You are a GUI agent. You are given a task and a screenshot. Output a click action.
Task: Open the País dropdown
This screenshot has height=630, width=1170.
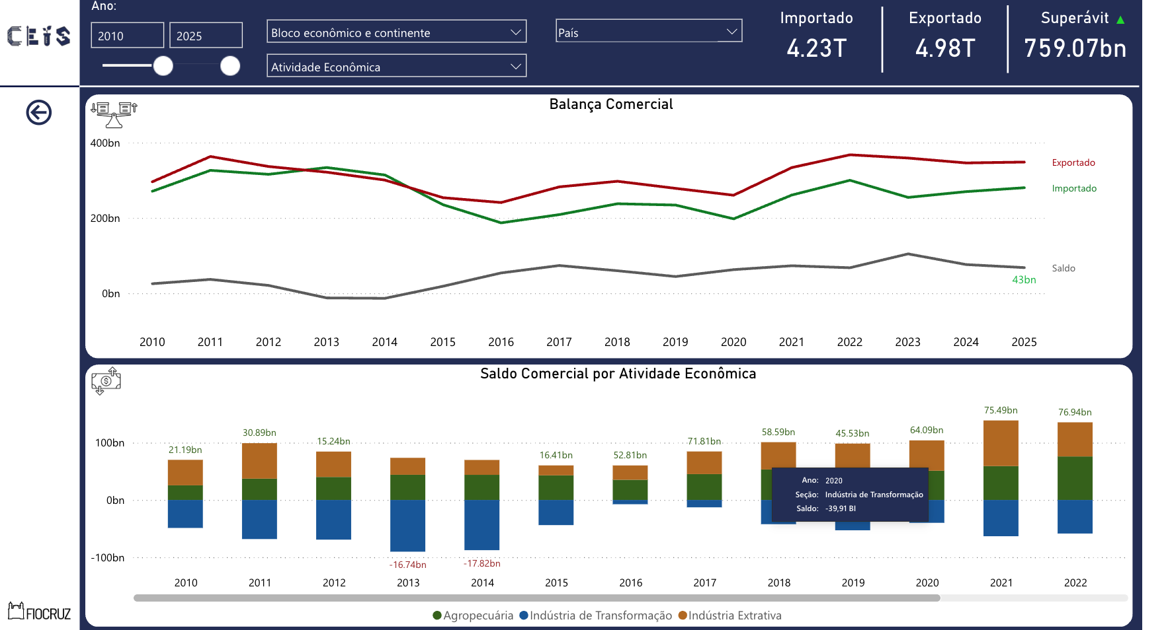[x=649, y=31]
